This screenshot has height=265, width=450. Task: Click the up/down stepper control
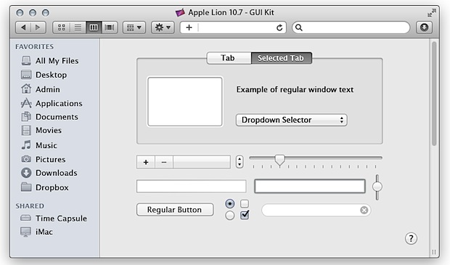[240, 162]
